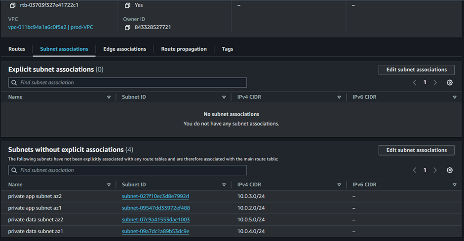
Task: Open subnet-09a7dc1a89b53dc9e link
Action: pos(155,232)
